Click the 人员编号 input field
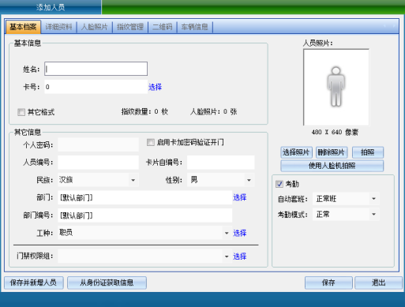The width and height of the screenshot is (405, 307). point(98,163)
